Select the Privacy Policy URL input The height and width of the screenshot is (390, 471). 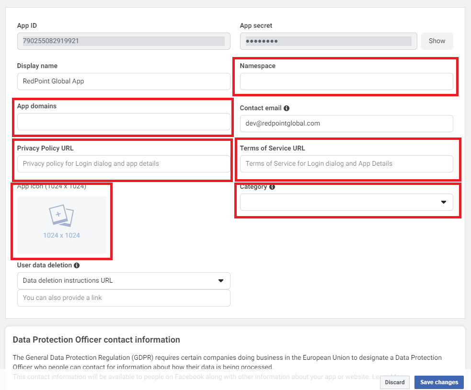coord(124,164)
